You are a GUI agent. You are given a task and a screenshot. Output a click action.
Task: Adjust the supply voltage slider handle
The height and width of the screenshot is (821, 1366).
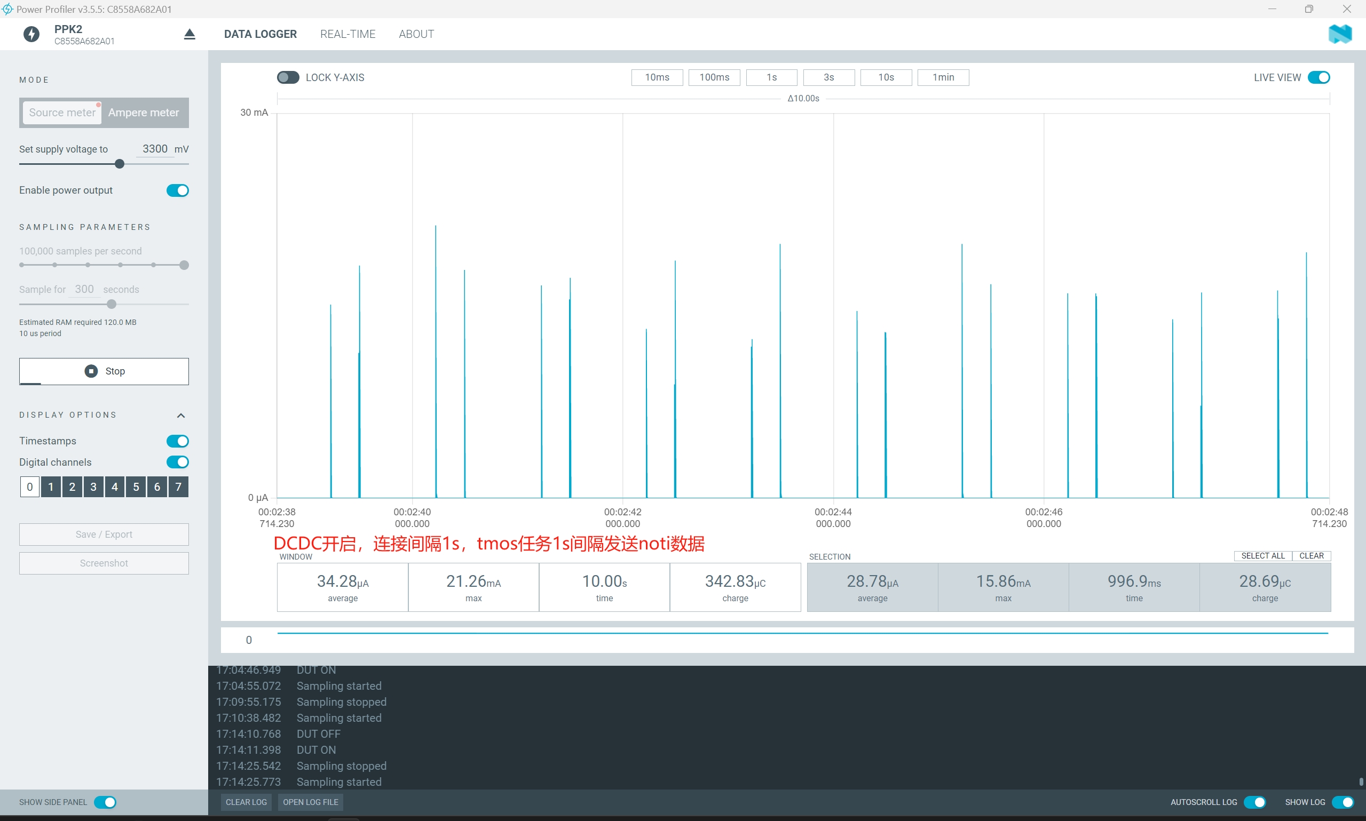click(x=120, y=164)
